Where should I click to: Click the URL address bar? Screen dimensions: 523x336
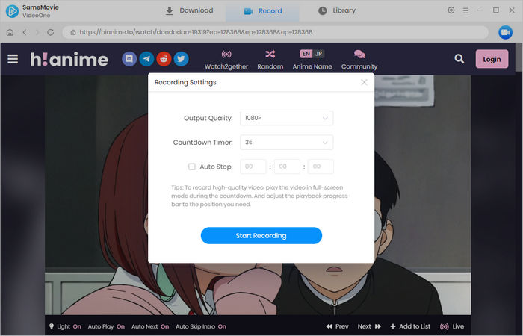275,32
